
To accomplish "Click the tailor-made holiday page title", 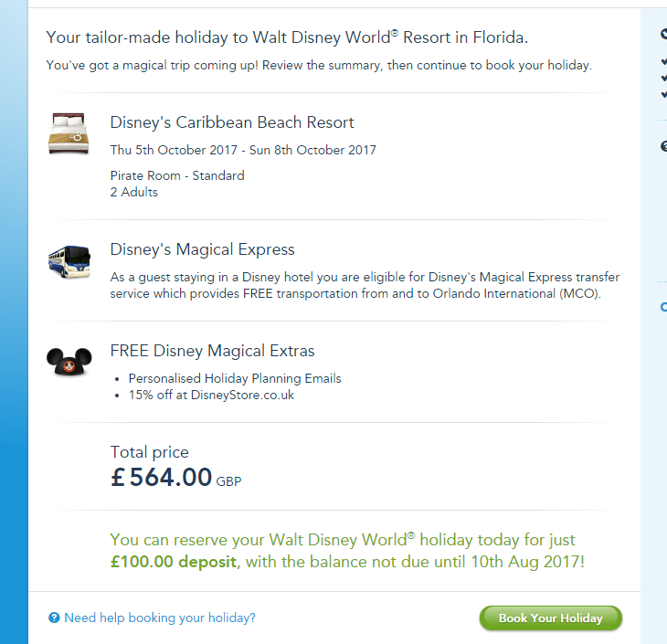I will click(287, 37).
